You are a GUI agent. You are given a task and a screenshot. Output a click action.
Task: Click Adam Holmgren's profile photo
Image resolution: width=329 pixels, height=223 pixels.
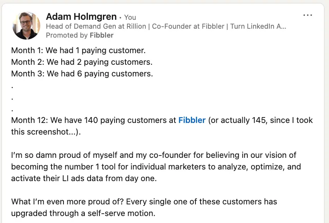coord(26,26)
